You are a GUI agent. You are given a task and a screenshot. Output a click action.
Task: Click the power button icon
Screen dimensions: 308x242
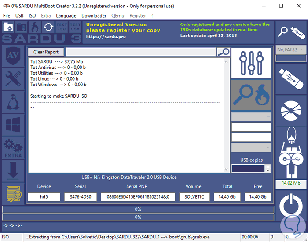291,205
